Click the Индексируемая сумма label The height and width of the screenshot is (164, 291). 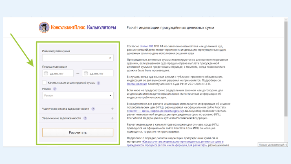tap(56, 51)
